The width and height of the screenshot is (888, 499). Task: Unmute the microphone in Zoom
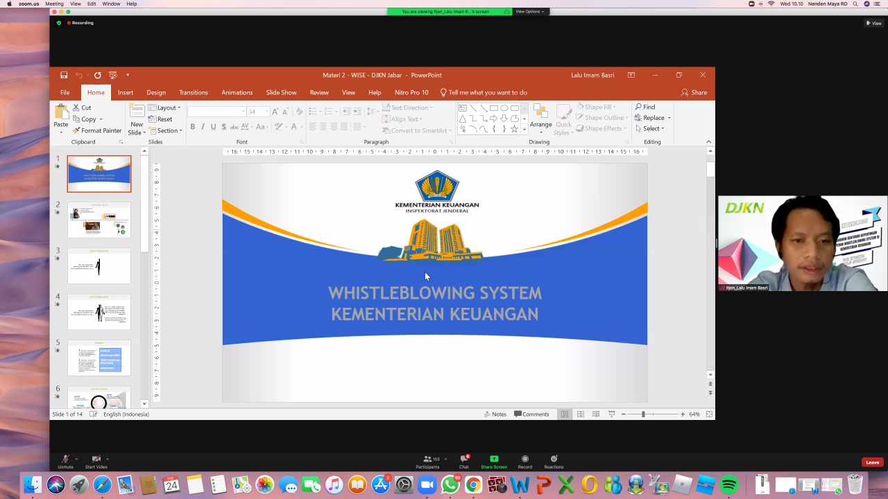(x=65, y=462)
